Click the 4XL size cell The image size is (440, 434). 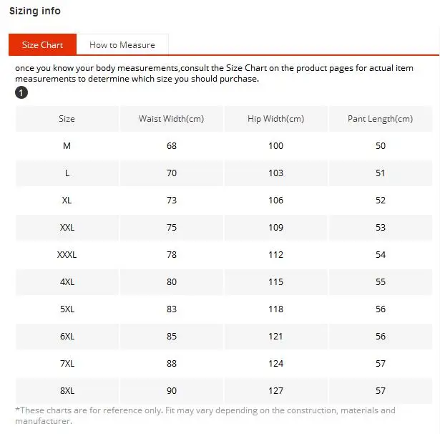67,281
